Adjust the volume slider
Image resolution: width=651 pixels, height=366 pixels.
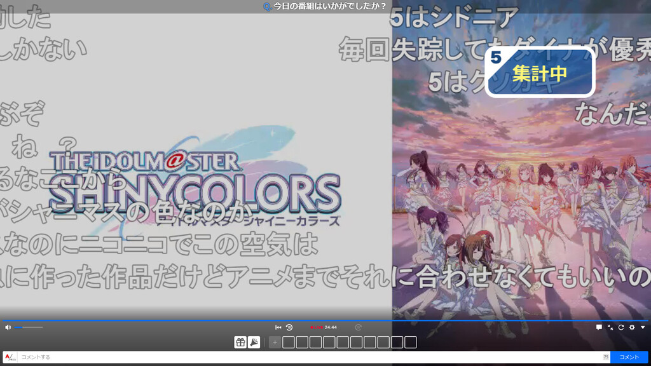[29, 327]
